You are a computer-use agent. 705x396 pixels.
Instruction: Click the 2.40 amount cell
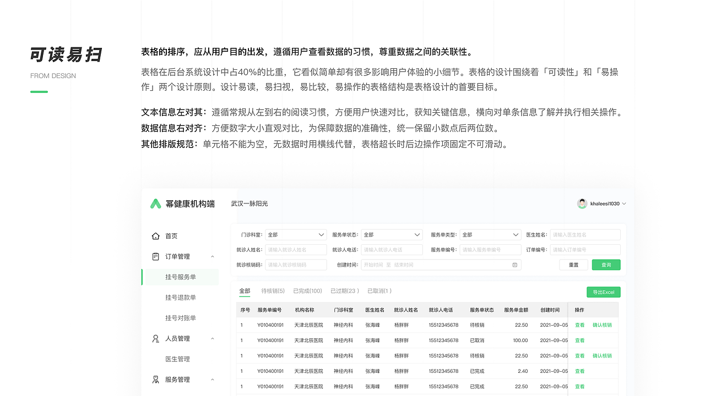click(523, 371)
